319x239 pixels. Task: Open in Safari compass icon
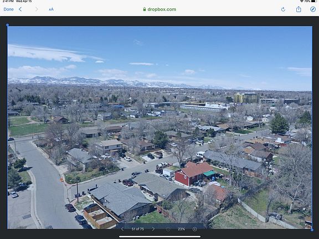click(x=313, y=9)
